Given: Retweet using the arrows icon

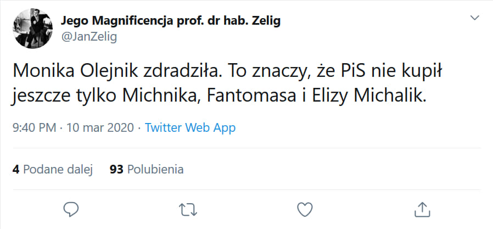Looking at the screenshot, I should pos(188,209).
